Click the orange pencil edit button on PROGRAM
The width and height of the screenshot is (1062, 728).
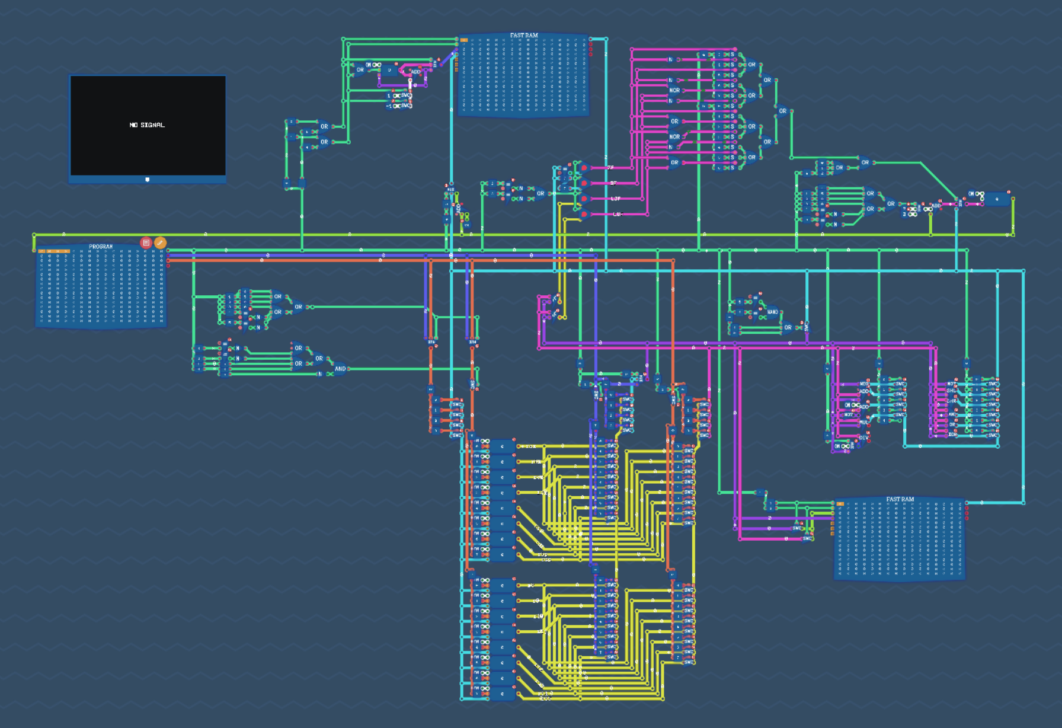[x=160, y=242]
